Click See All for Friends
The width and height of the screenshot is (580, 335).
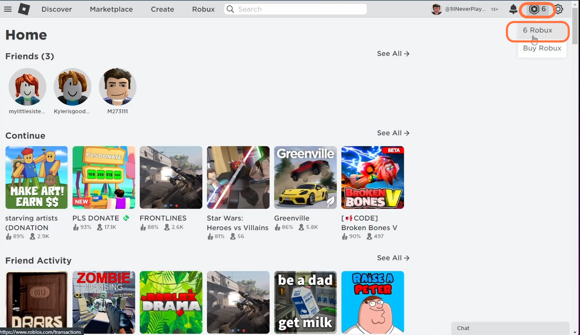point(393,53)
